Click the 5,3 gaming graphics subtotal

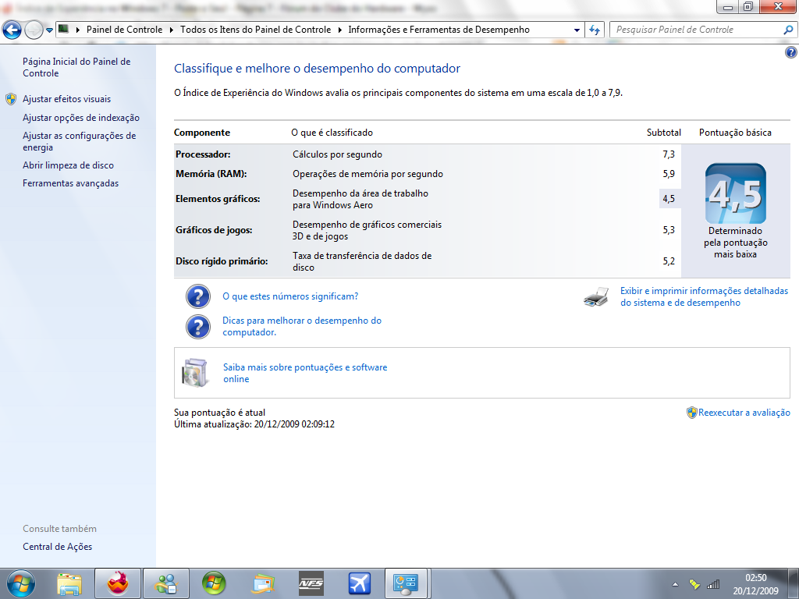(x=669, y=230)
